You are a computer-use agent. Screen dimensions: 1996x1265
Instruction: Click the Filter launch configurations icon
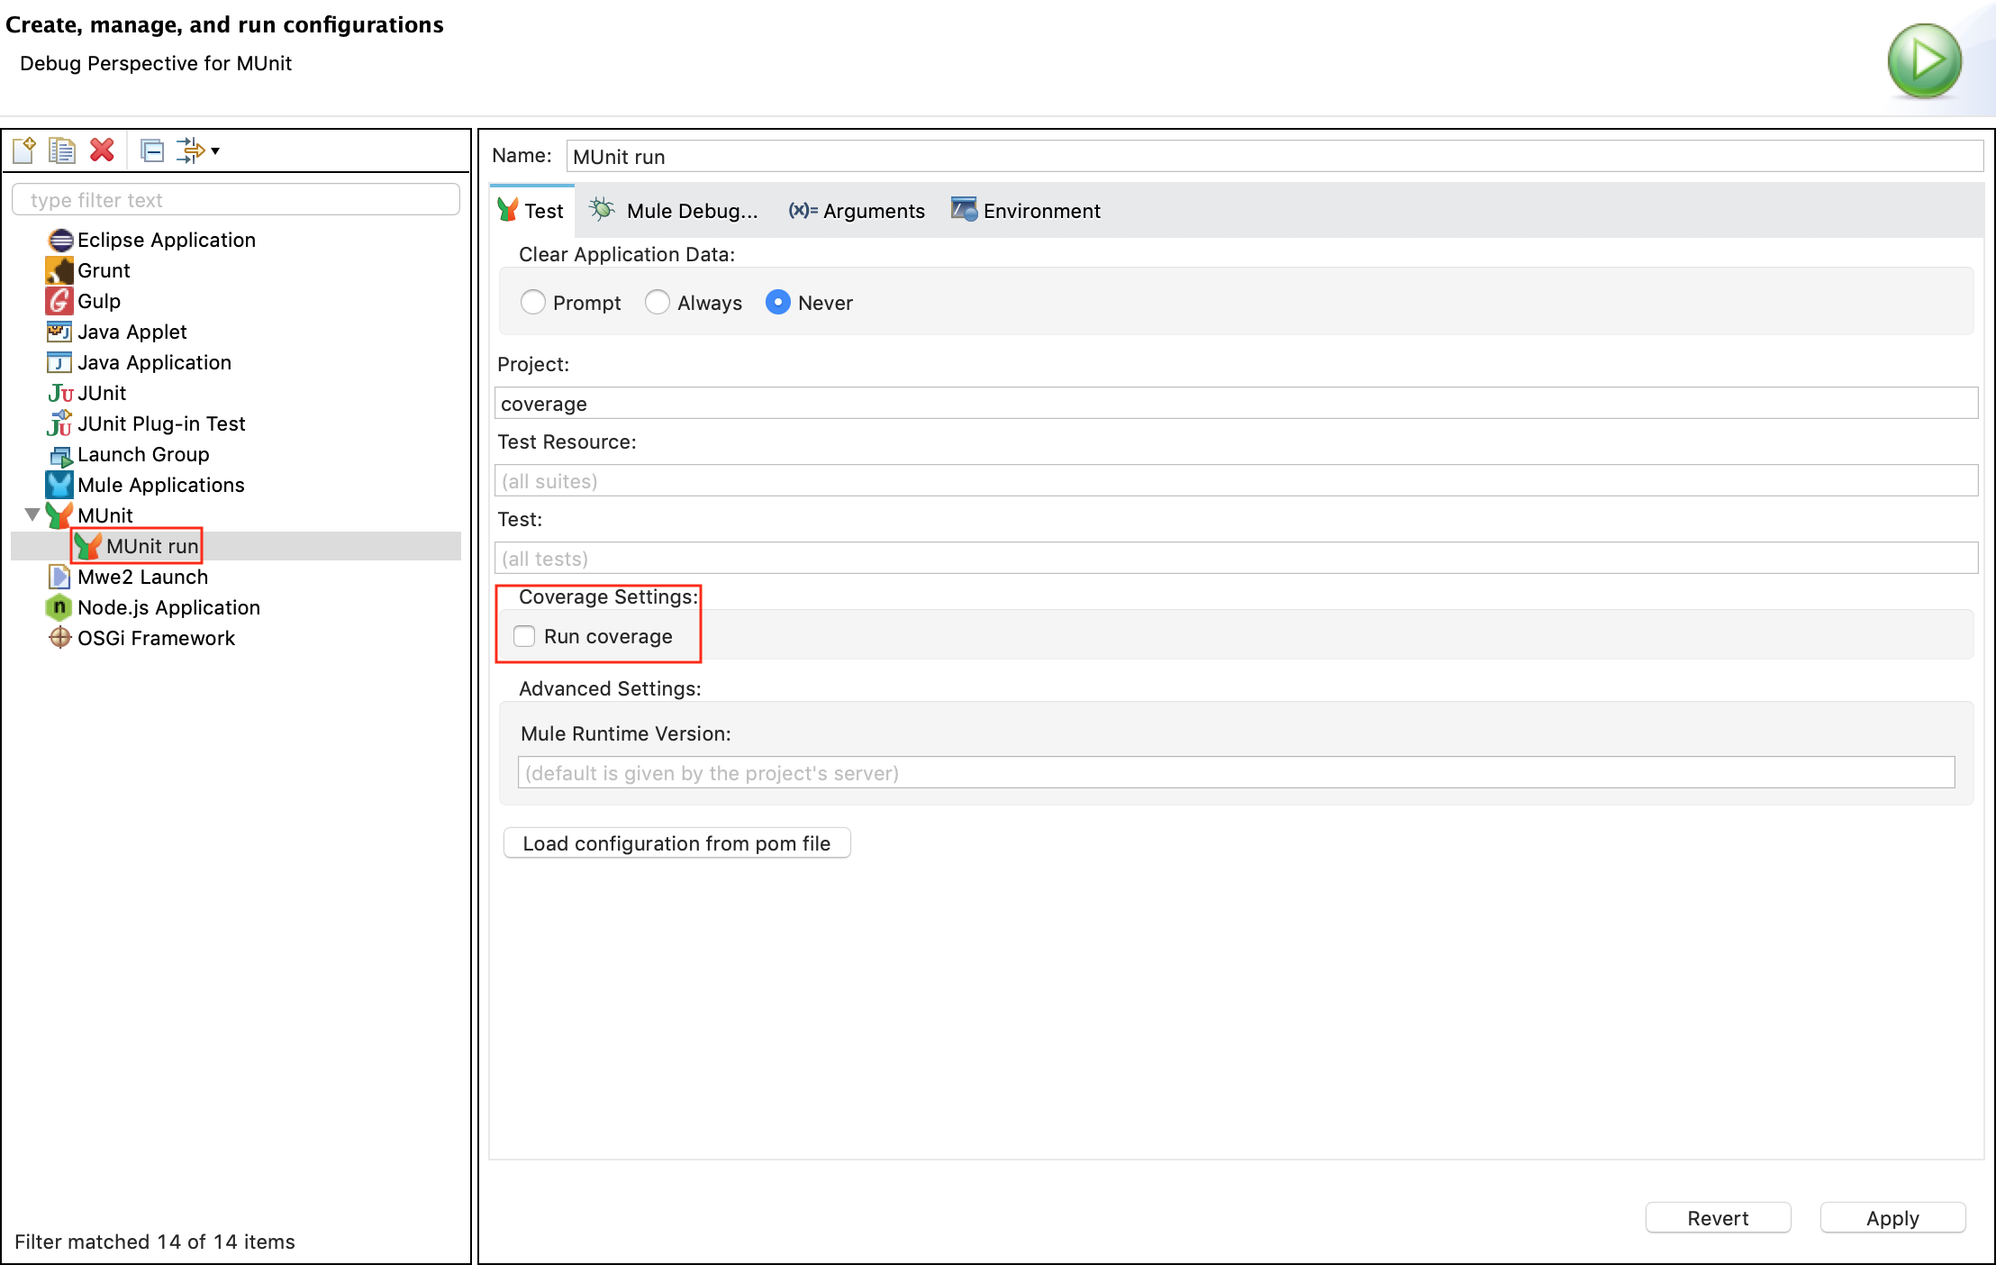[x=190, y=150]
